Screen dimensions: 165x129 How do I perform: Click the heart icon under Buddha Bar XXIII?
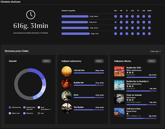(128, 72)
